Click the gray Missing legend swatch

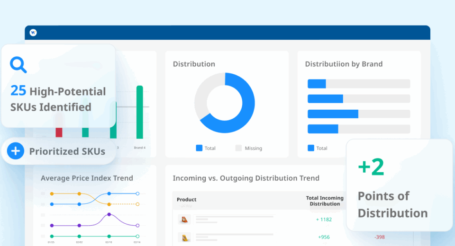[x=238, y=148]
